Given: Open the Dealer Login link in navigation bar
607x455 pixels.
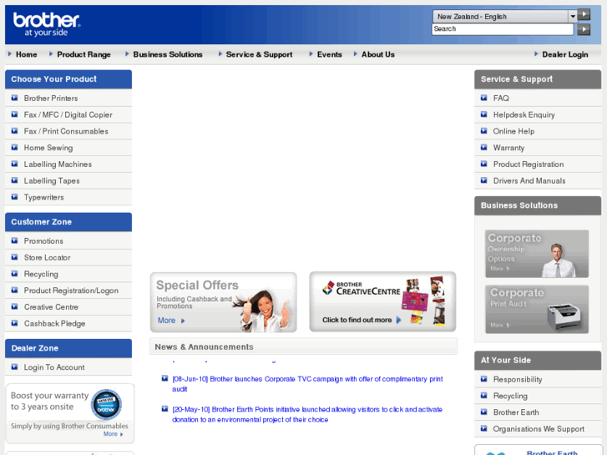Looking at the screenshot, I should coord(564,54).
